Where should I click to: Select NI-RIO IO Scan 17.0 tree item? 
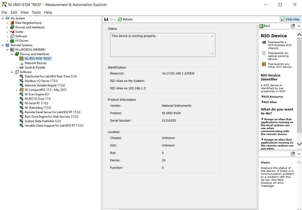tap(37, 99)
